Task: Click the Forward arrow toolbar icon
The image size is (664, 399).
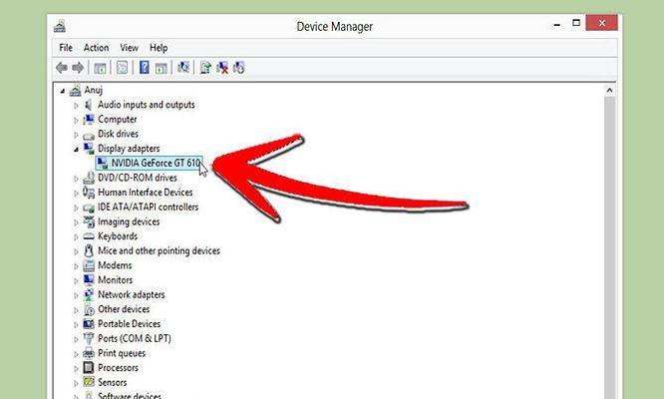Action: [78, 68]
